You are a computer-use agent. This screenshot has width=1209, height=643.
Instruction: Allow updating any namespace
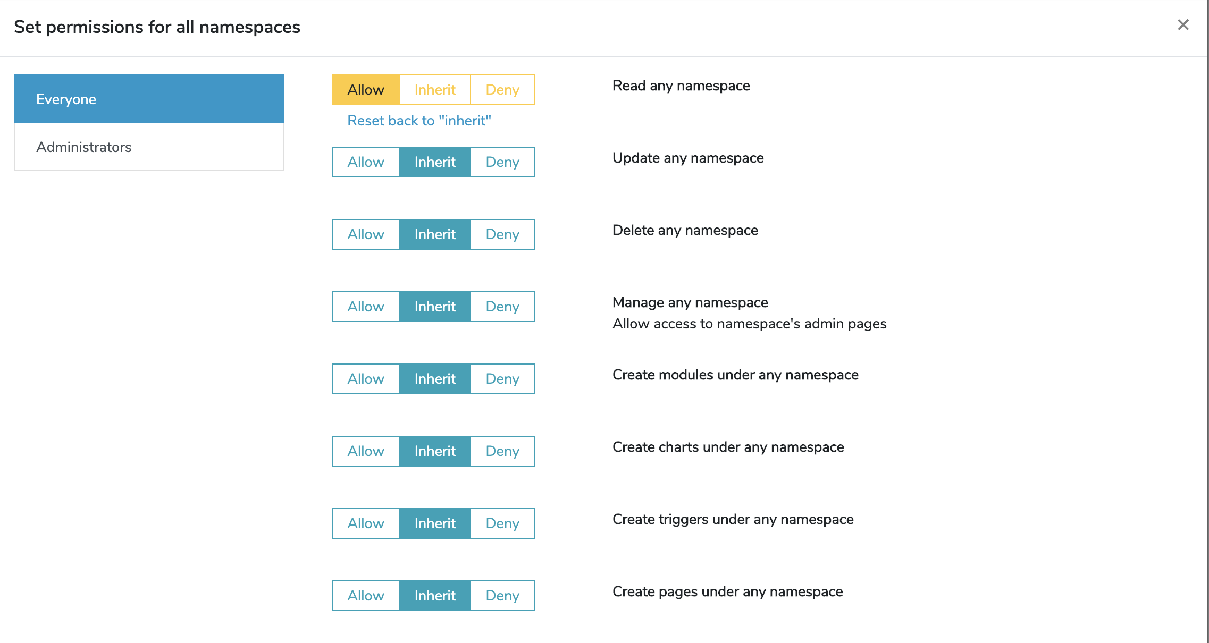pyautogui.click(x=365, y=162)
